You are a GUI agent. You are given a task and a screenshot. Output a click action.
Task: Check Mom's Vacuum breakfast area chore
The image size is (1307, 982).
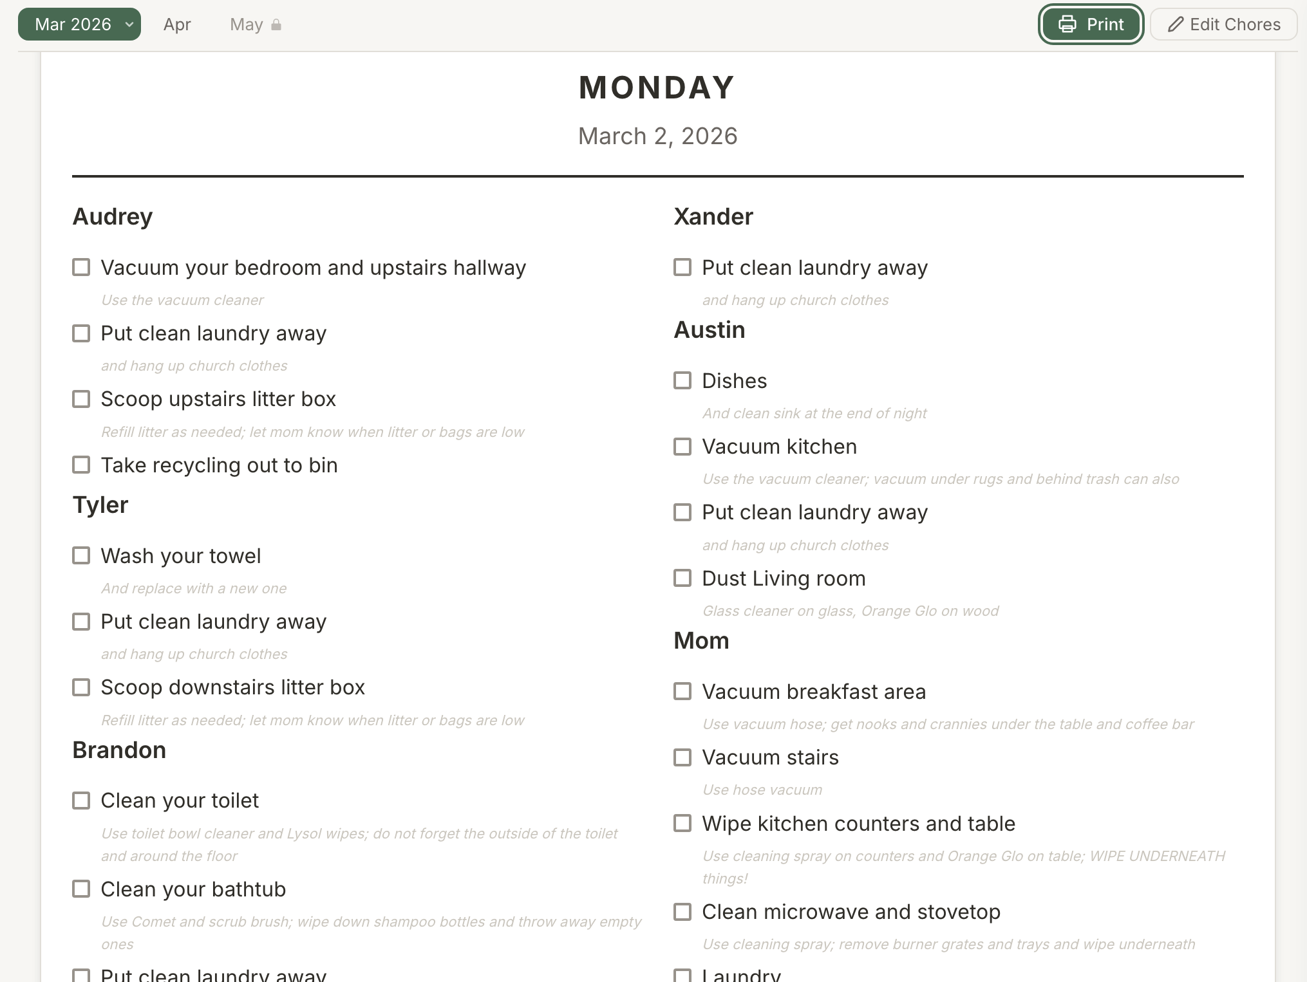click(x=683, y=692)
